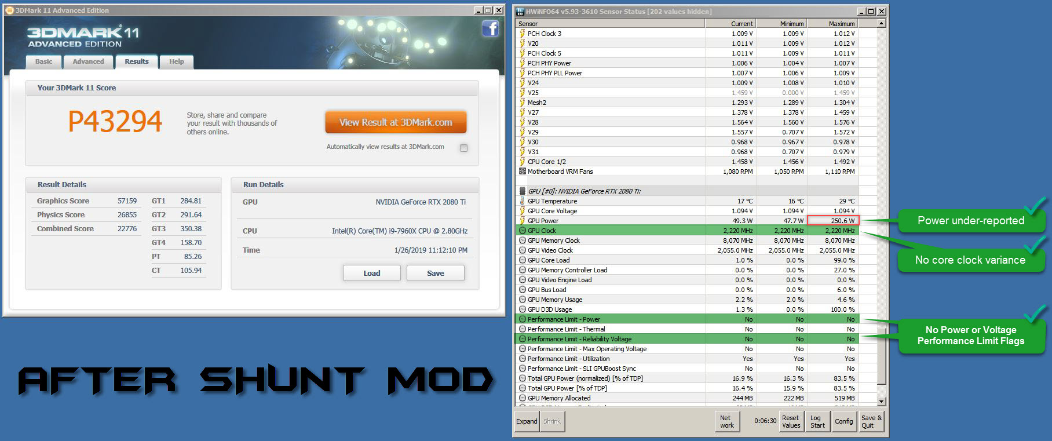Click the lightning icon for GPU Core Voltage

click(x=522, y=211)
